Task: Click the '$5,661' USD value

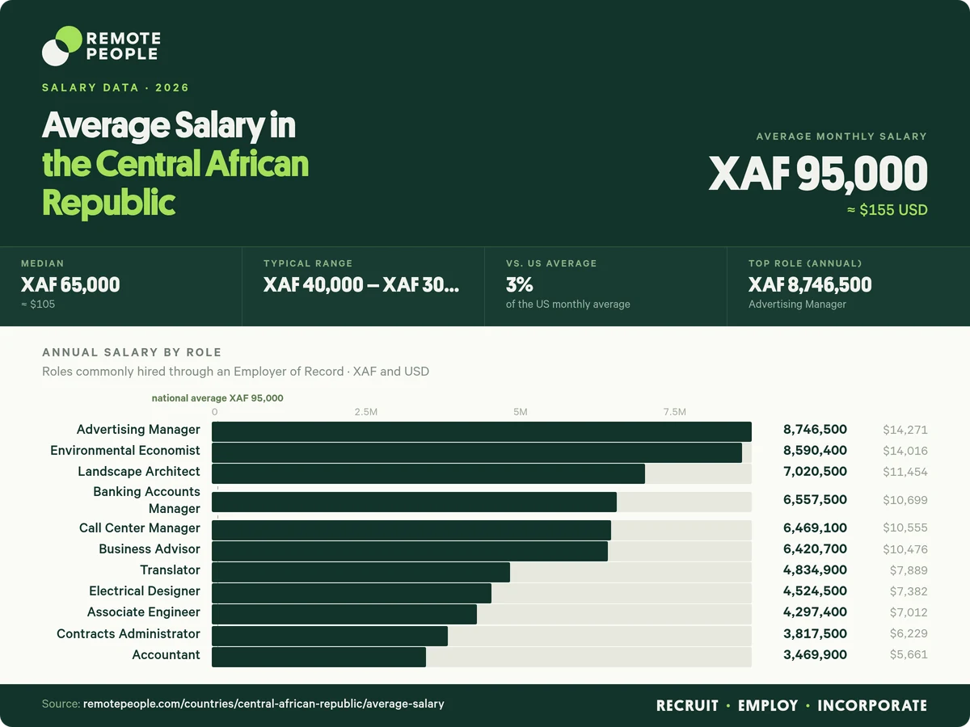Action: (909, 655)
